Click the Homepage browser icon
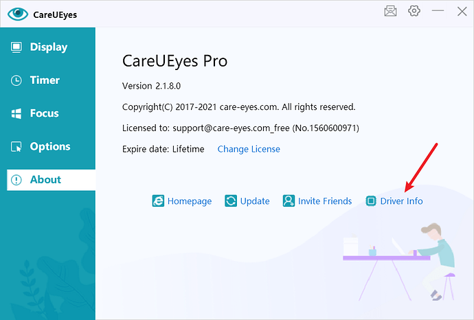 pos(158,201)
